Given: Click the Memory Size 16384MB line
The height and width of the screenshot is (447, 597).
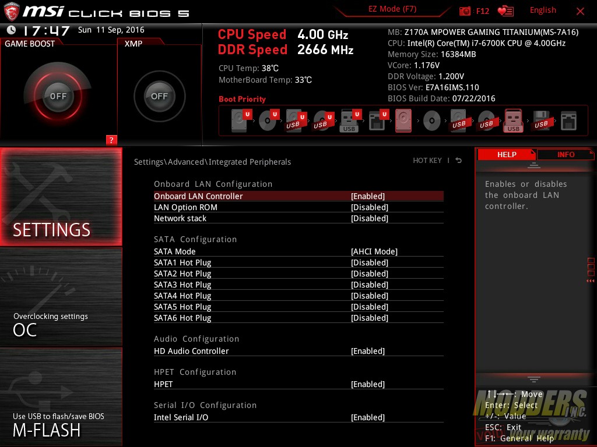Looking at the screenshot, I should 432,54.
